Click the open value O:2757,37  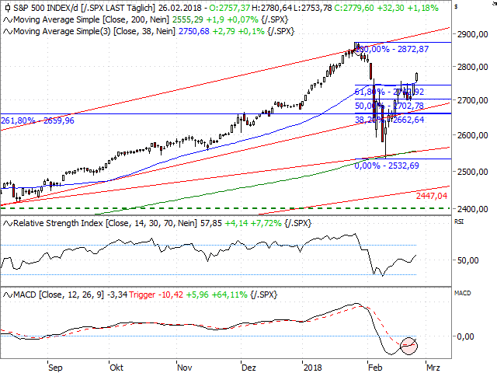click(229, 8)
